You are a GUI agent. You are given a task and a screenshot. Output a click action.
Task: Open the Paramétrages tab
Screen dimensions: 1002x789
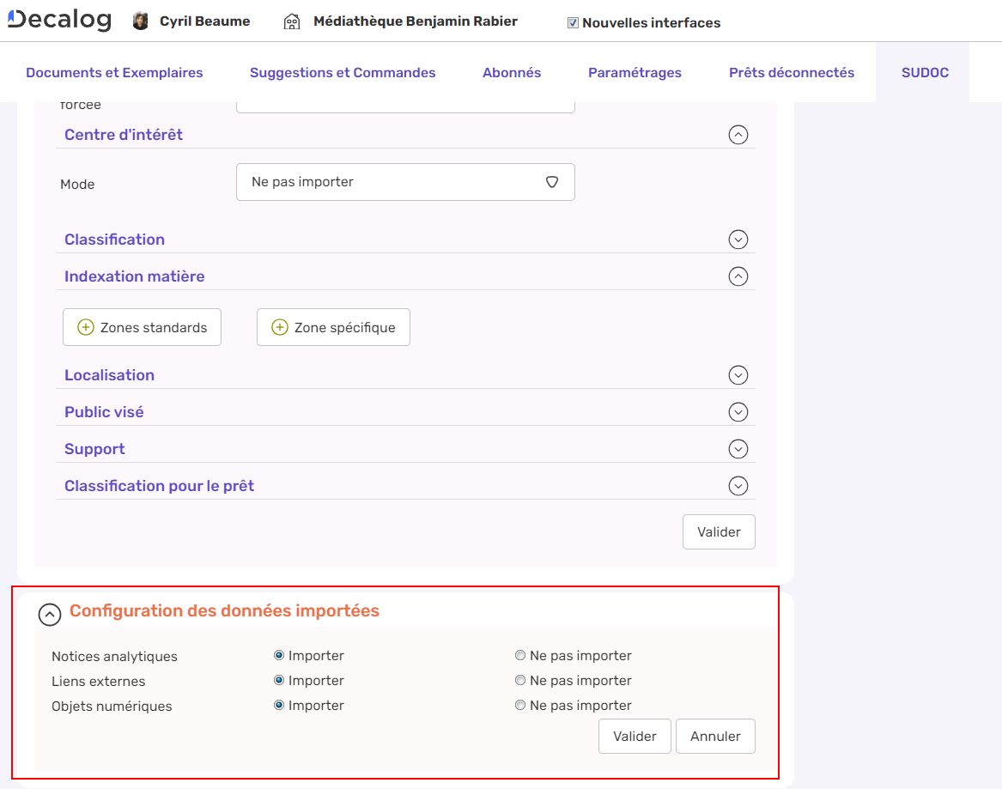pos(635,73)
